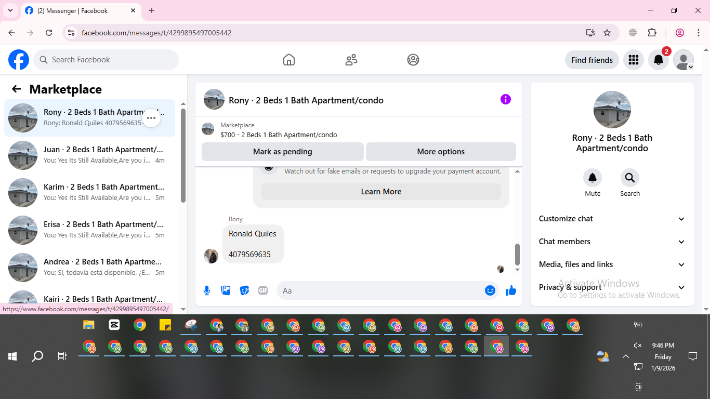This screenshot has width=710, height=399.
Task: Open the tab search dropdown arrow
Action: click(x=10, y=10)
